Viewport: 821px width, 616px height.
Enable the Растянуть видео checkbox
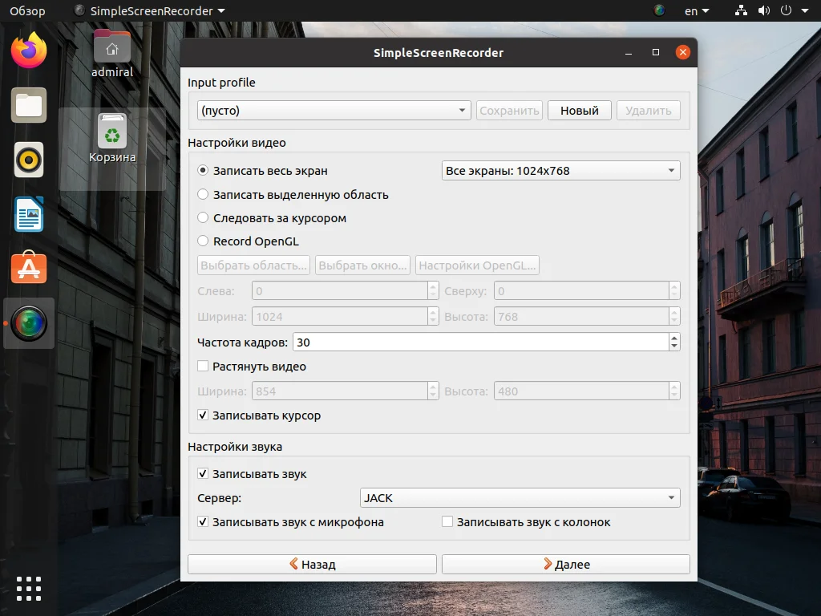[x=203, y=365]
